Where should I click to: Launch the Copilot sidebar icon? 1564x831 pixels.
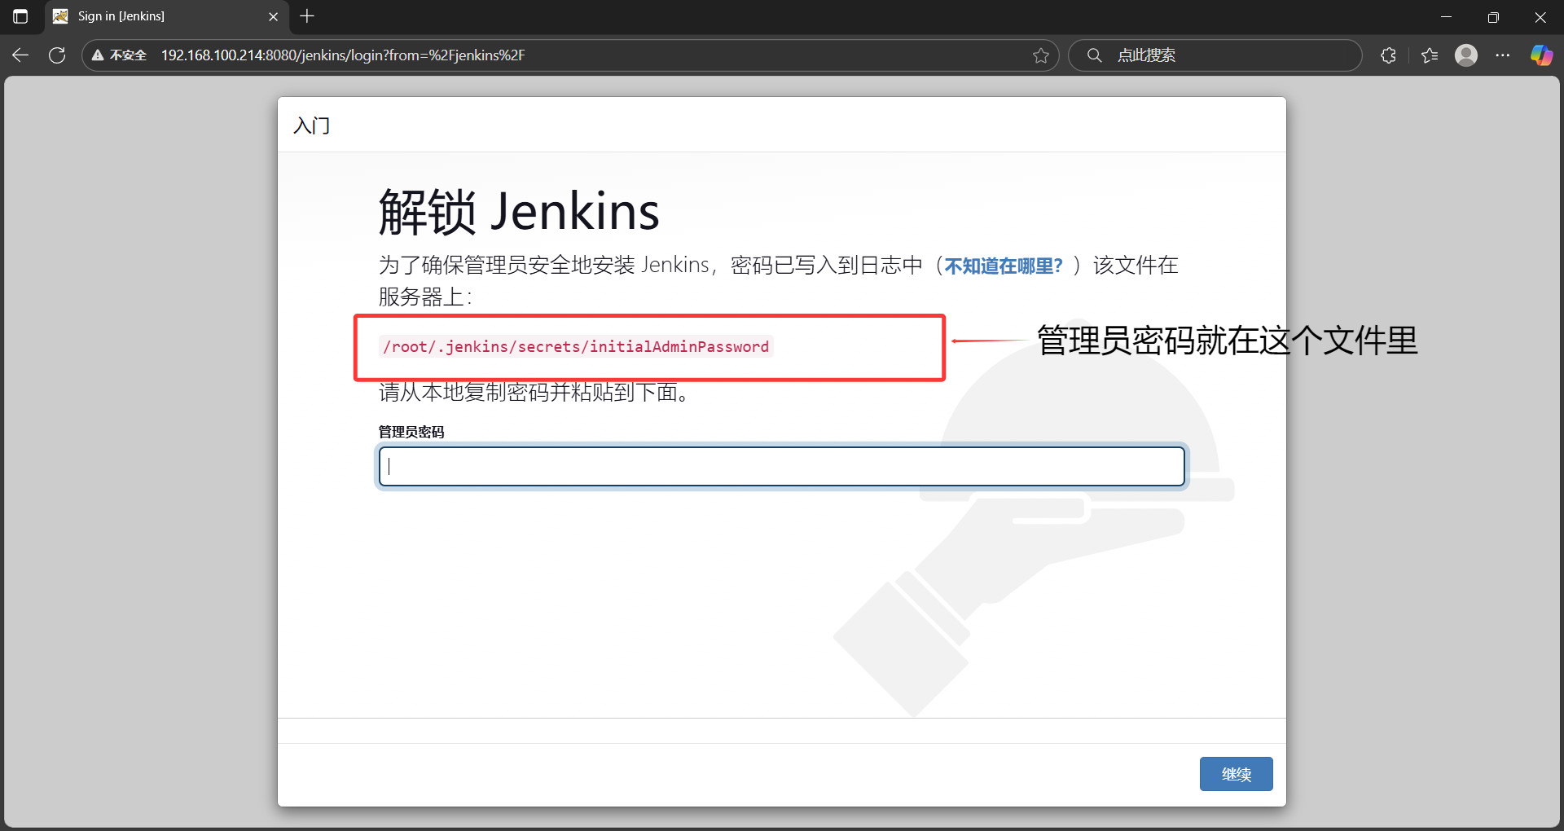[1541, 55]
